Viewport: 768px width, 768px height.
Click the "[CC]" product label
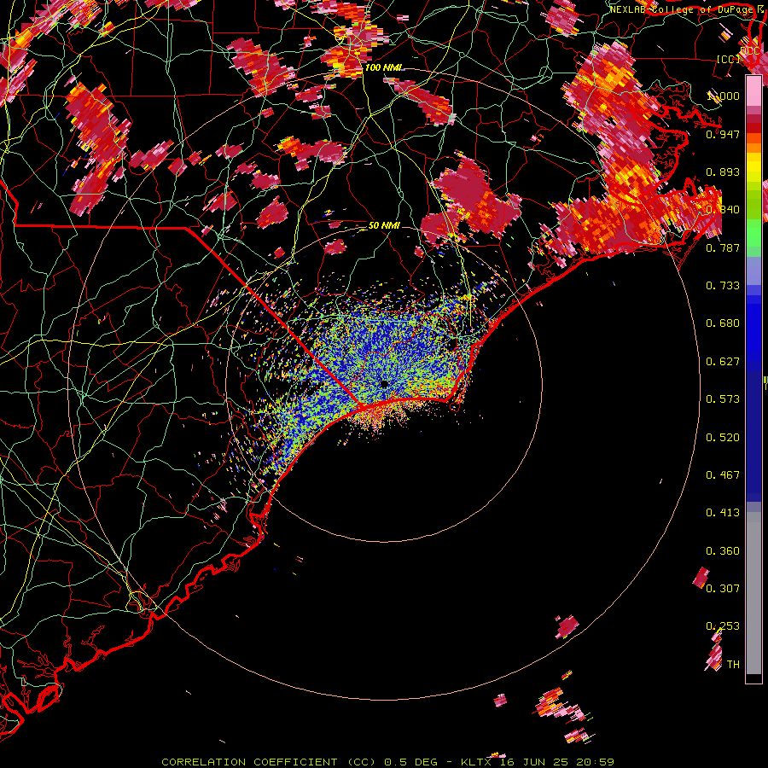pos(728,59)
